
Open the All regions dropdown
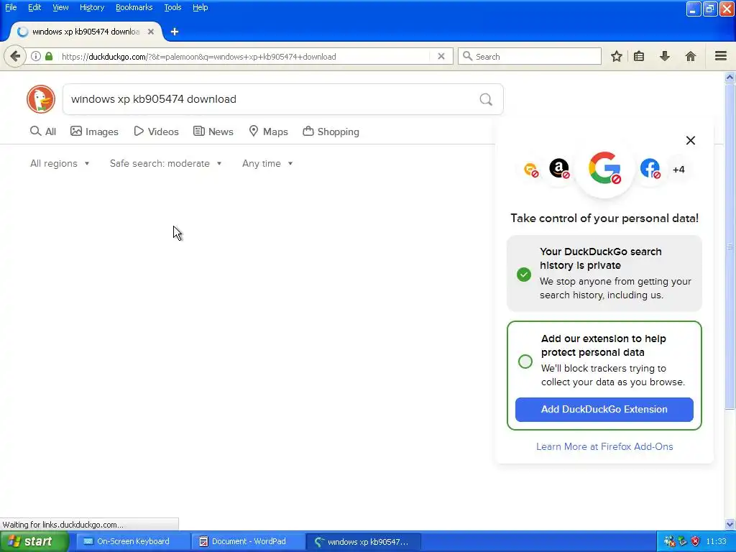coord(60,163)
